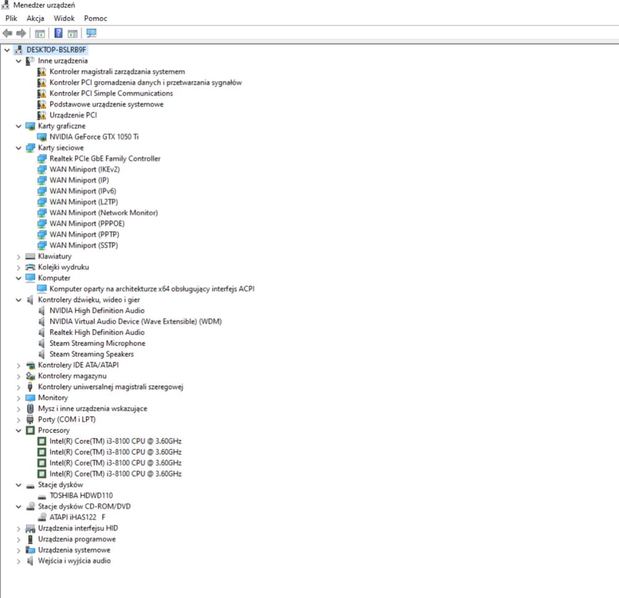Expand the Kolejki wydruku category
Image resolution: width=619 pixels, height=598 pixels.
(19, 267)
